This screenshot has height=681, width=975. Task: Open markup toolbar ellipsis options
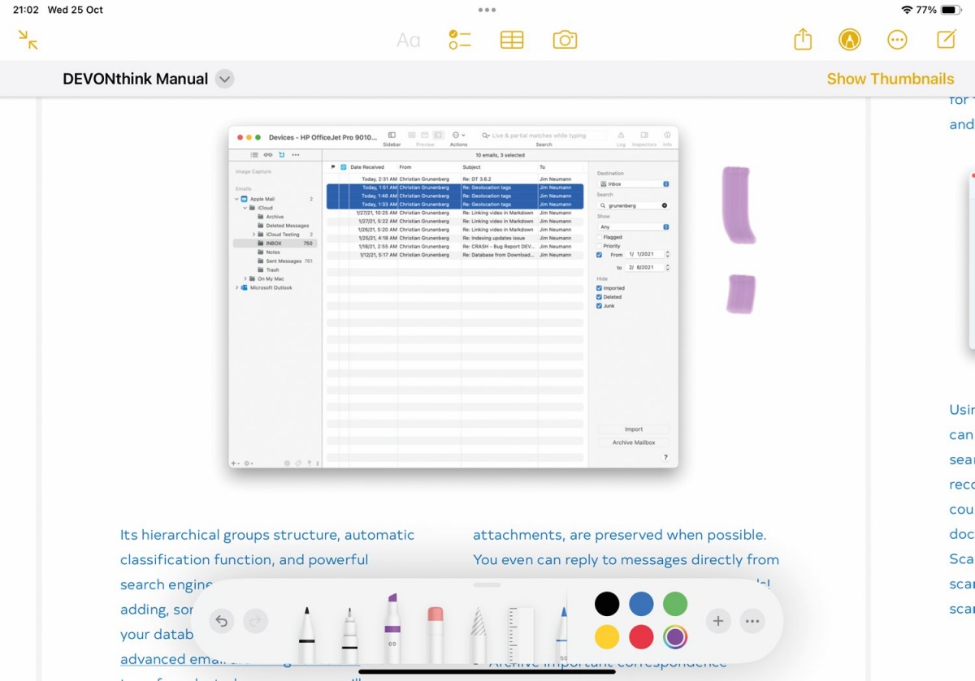tap(752, 622)
